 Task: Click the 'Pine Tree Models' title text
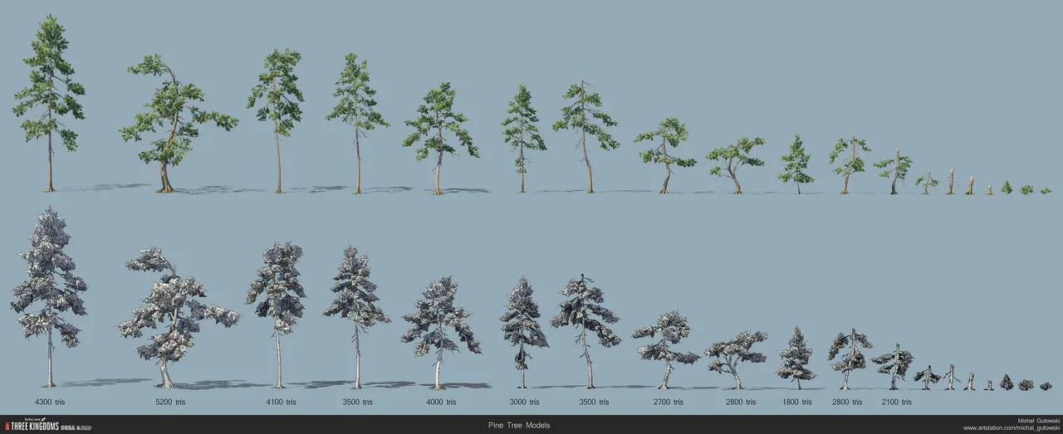point(519,425)
